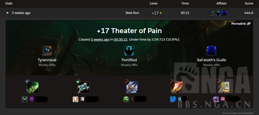This screenshot has height=115, width=259.
Task: Select the silver-blue mace DPS spec icon
Action: pos(132,87)
